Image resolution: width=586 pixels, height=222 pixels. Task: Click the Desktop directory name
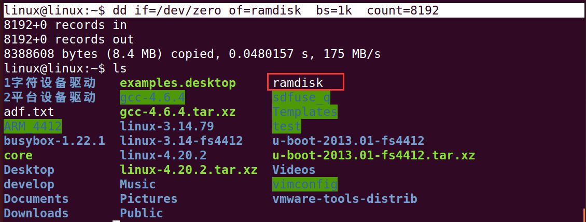point(29,170)
